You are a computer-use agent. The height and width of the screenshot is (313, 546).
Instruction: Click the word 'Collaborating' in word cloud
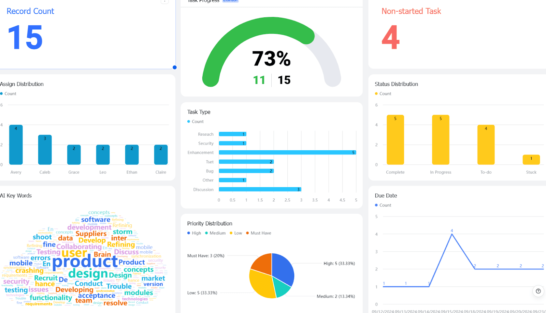coord(79,247)
